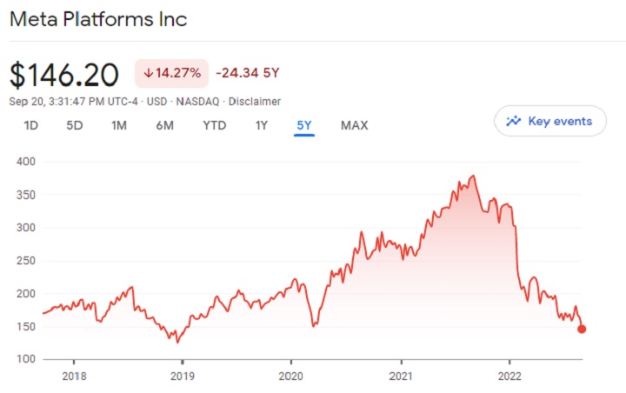Viewport: 626px width, 393px height.
Task: Click the active 5Y tab
Action: 304,125
